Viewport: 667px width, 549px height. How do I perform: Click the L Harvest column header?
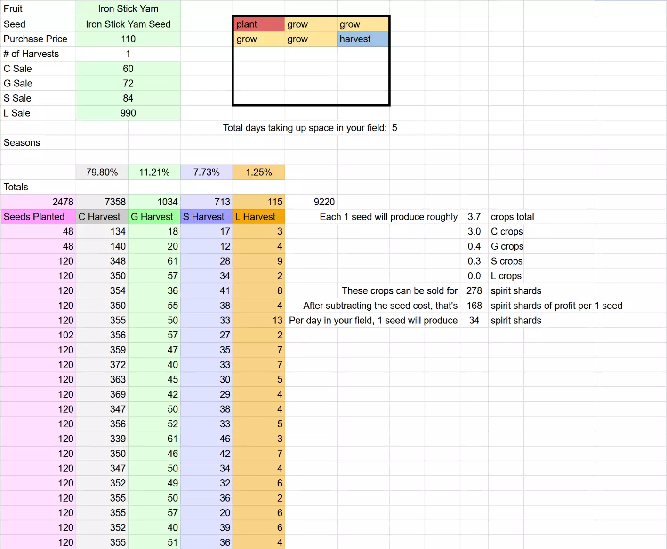point(258,217)
